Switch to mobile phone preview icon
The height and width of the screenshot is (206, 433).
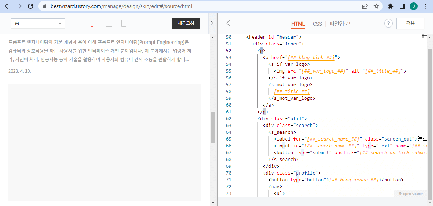tap(123, 23)
